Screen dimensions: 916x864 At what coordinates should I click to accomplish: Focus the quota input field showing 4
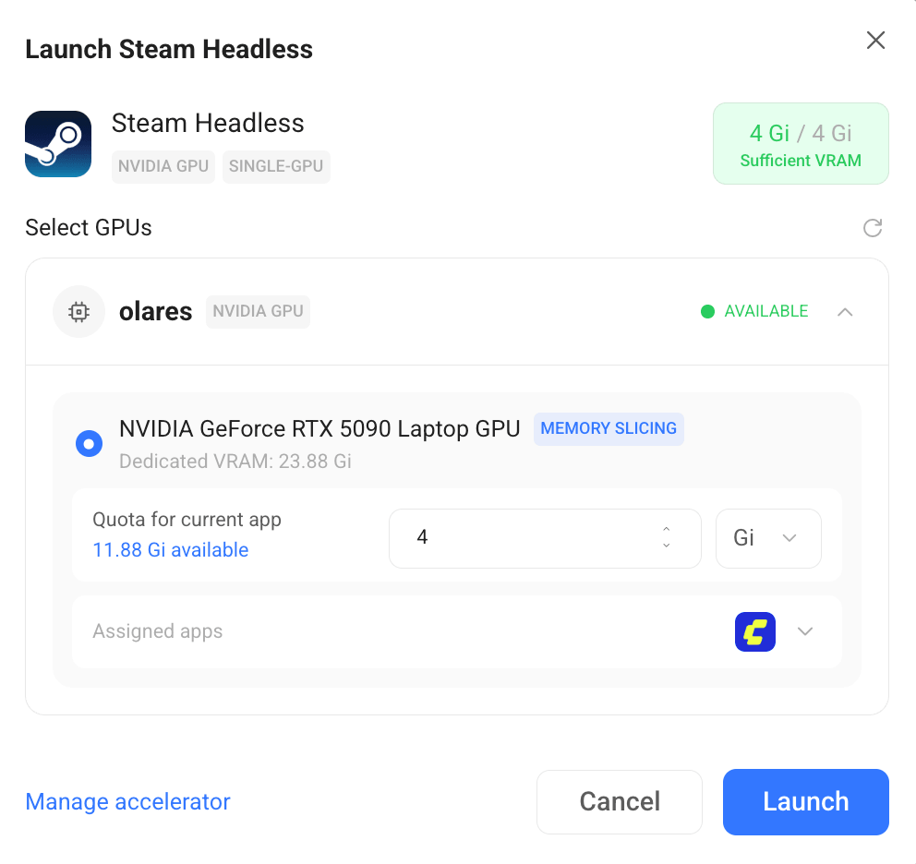(x=545, y=538)
